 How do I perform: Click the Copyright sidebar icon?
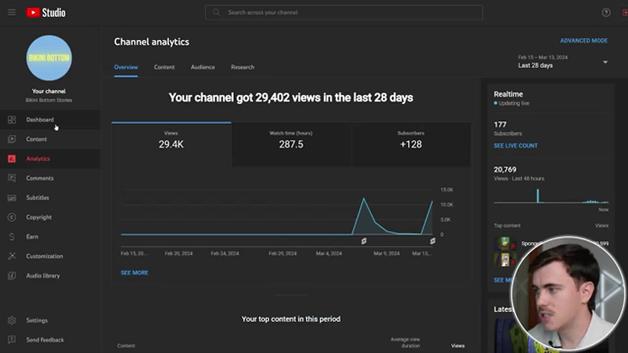coord(12,217)
